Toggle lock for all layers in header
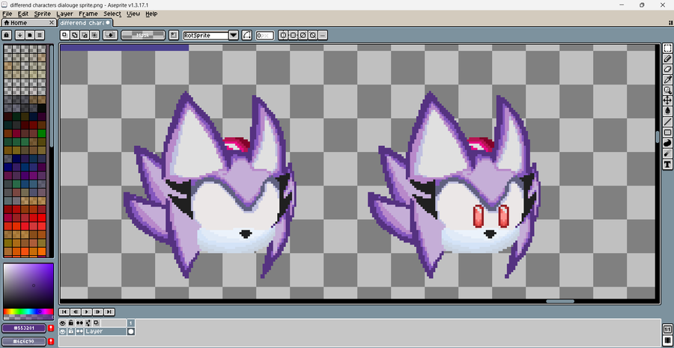674x348 pixels. [71, 323]
